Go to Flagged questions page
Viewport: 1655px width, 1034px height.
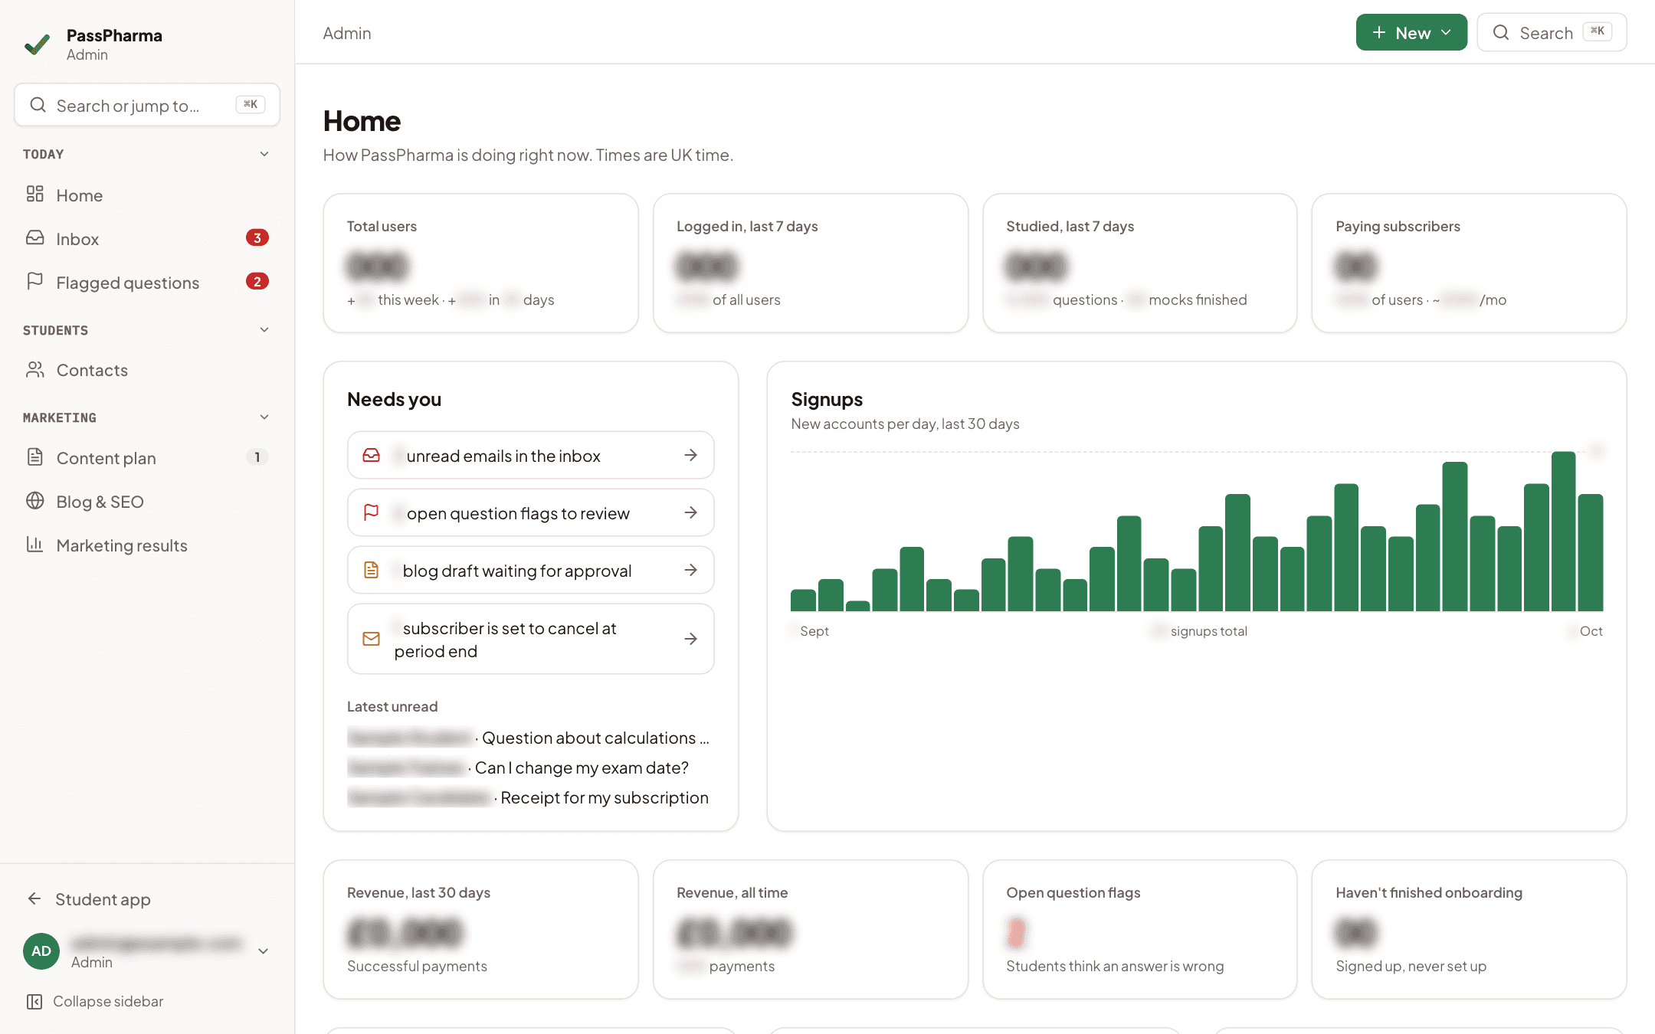(x=147, y=282)
